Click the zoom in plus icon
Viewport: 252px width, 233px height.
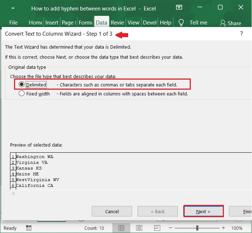[224, 228]
